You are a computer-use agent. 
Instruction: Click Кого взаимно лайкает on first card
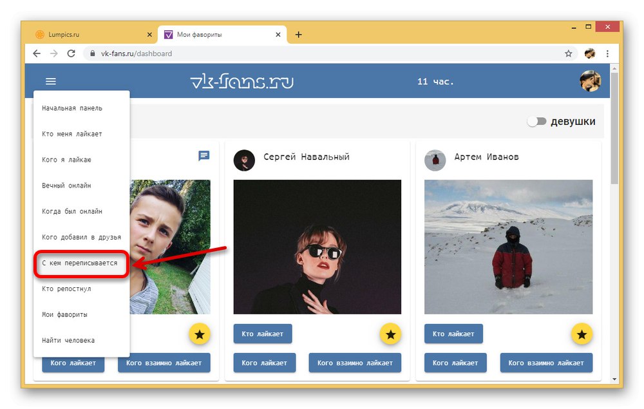[x=164, y=363]
